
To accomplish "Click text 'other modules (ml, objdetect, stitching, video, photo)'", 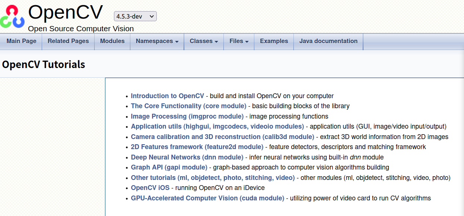I will click(x=375, y=178).
